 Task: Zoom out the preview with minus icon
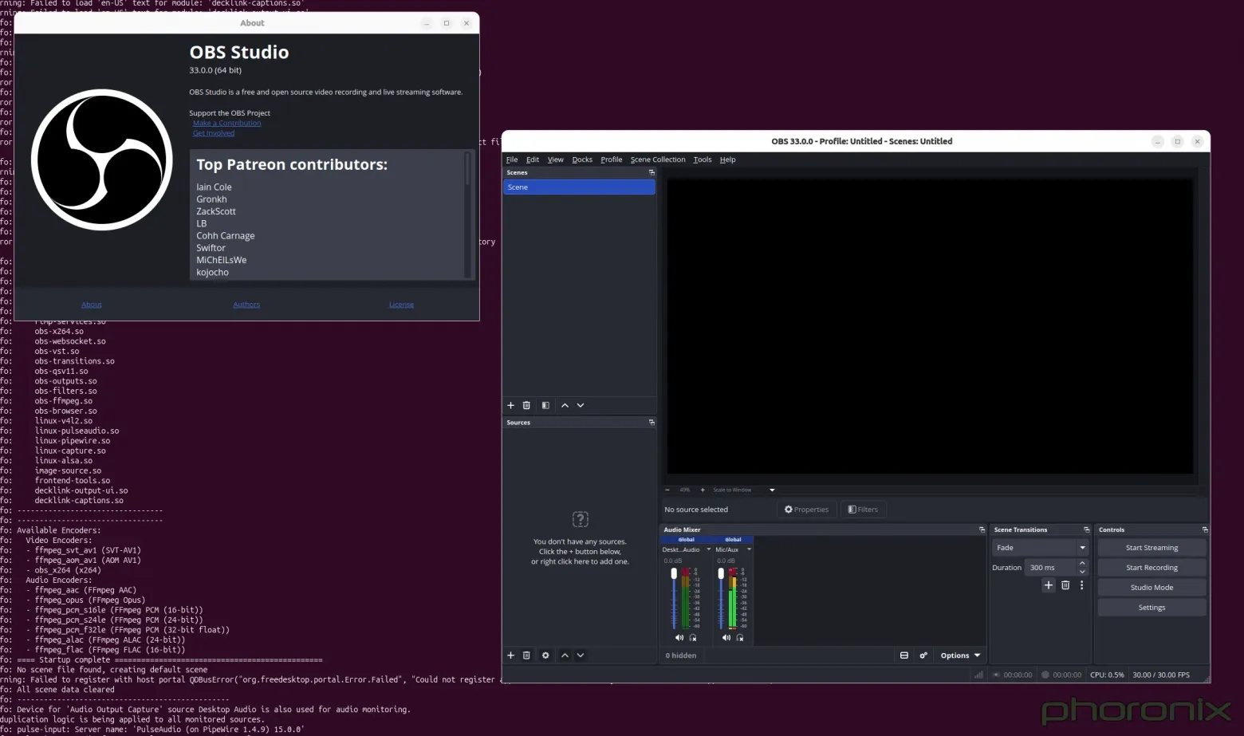point(667,490)
